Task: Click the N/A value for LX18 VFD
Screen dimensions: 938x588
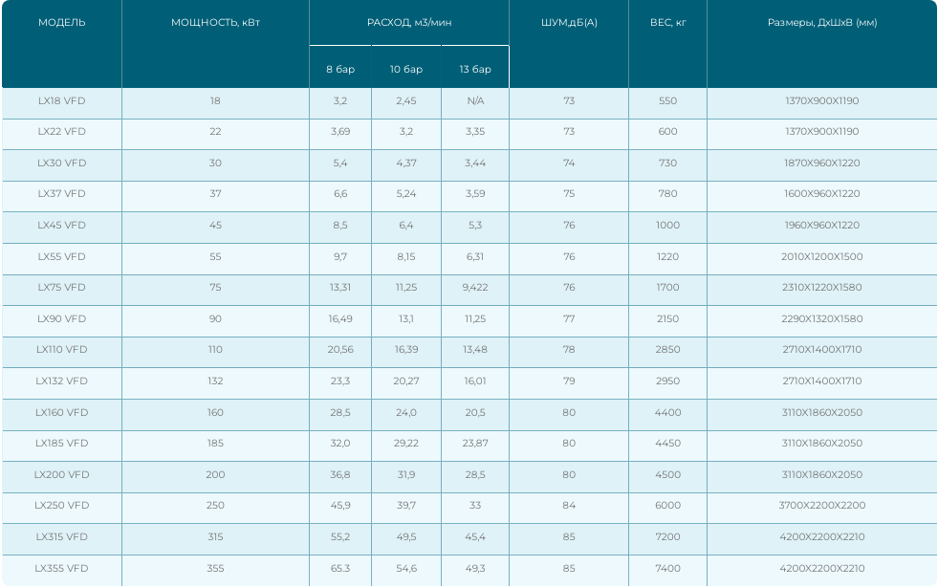Action: point(475,100)
